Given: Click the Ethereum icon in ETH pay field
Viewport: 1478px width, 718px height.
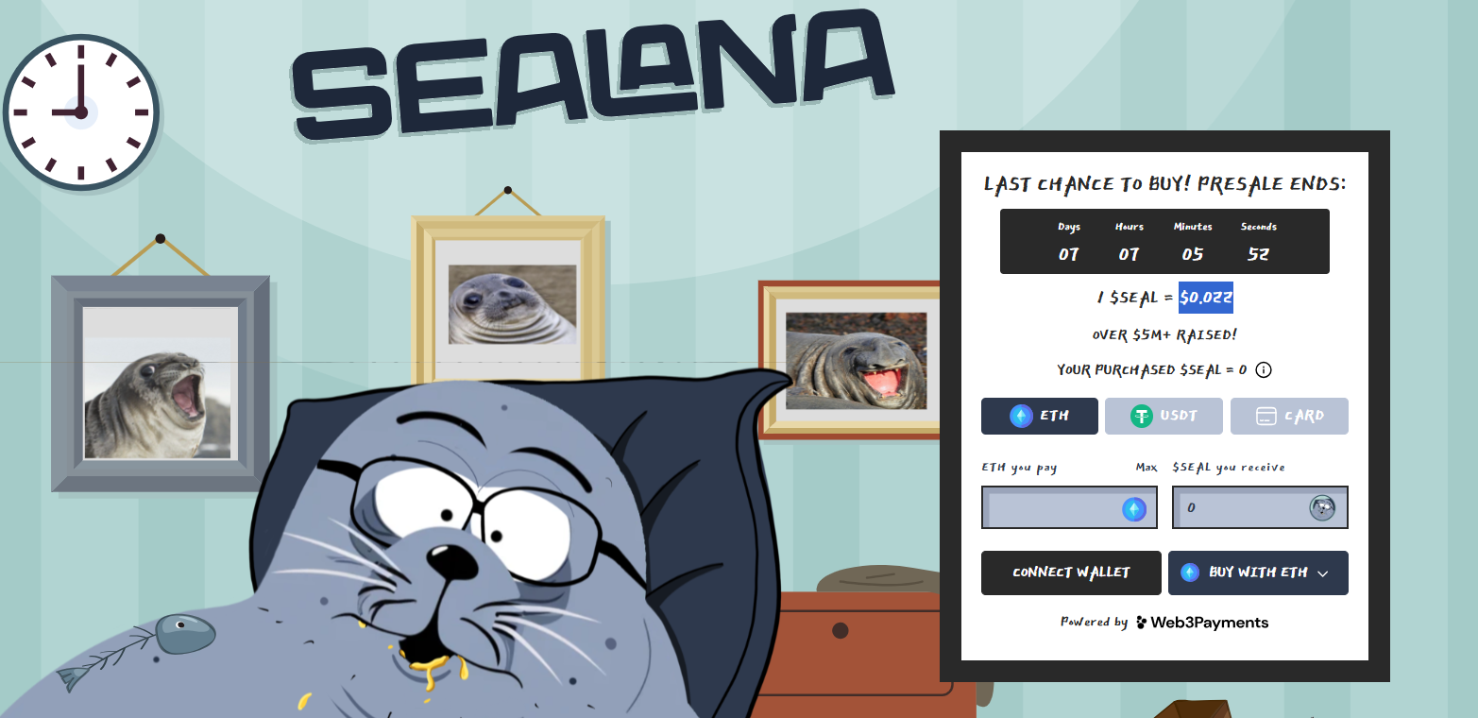Looking at the screenshot, I should 1133,509.
